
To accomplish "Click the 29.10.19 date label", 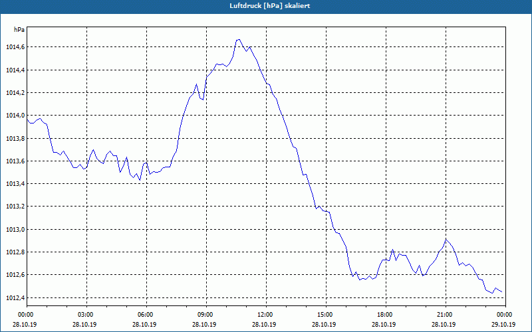I will click(x=503, y=325).
